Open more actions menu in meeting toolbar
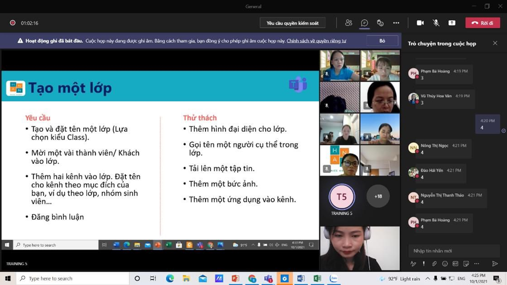 396,23
